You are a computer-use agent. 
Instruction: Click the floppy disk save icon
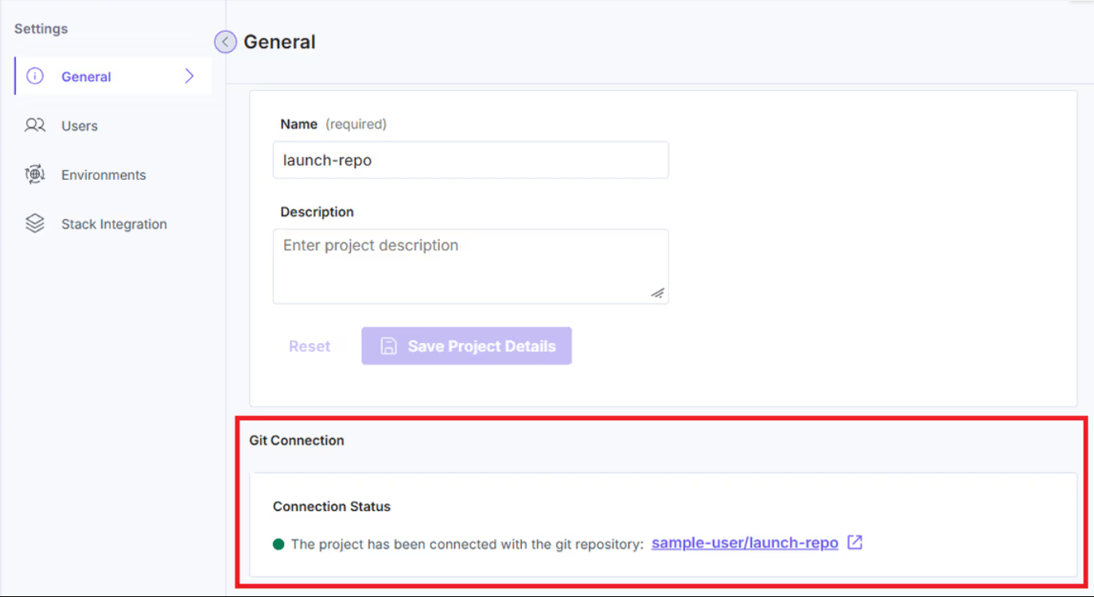tap(388, 346)
